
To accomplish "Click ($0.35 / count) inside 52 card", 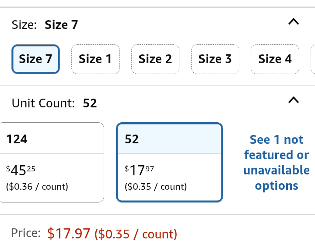I will tap(156, 187).
